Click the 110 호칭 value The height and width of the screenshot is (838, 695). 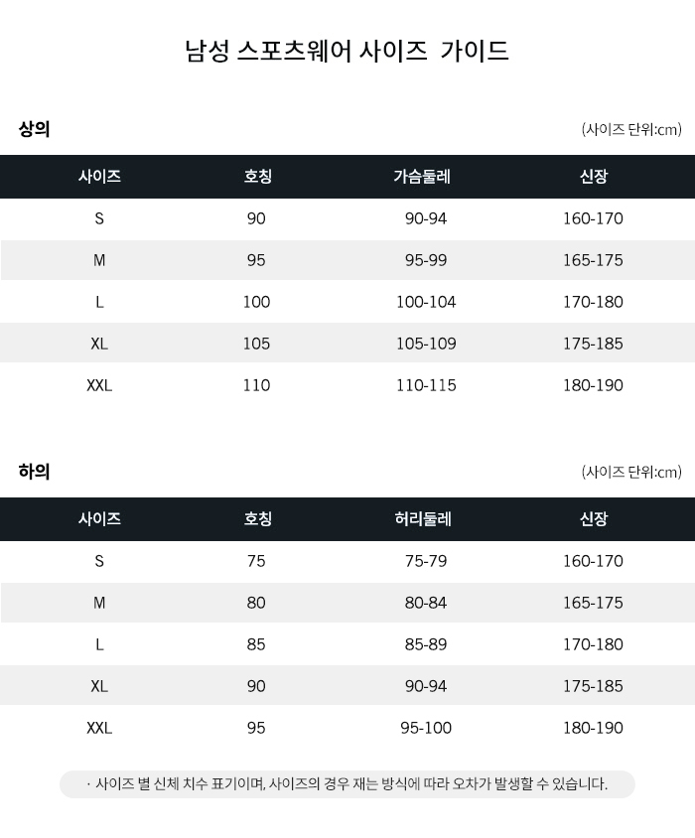click(256, 385)
